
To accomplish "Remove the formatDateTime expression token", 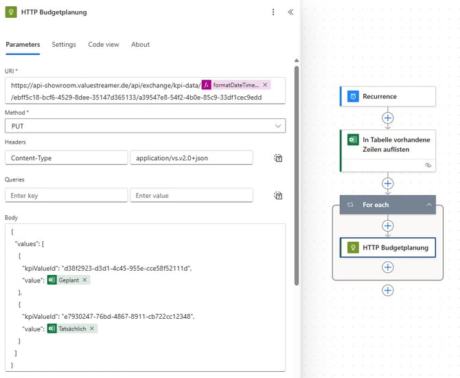I will pos(265,85).
